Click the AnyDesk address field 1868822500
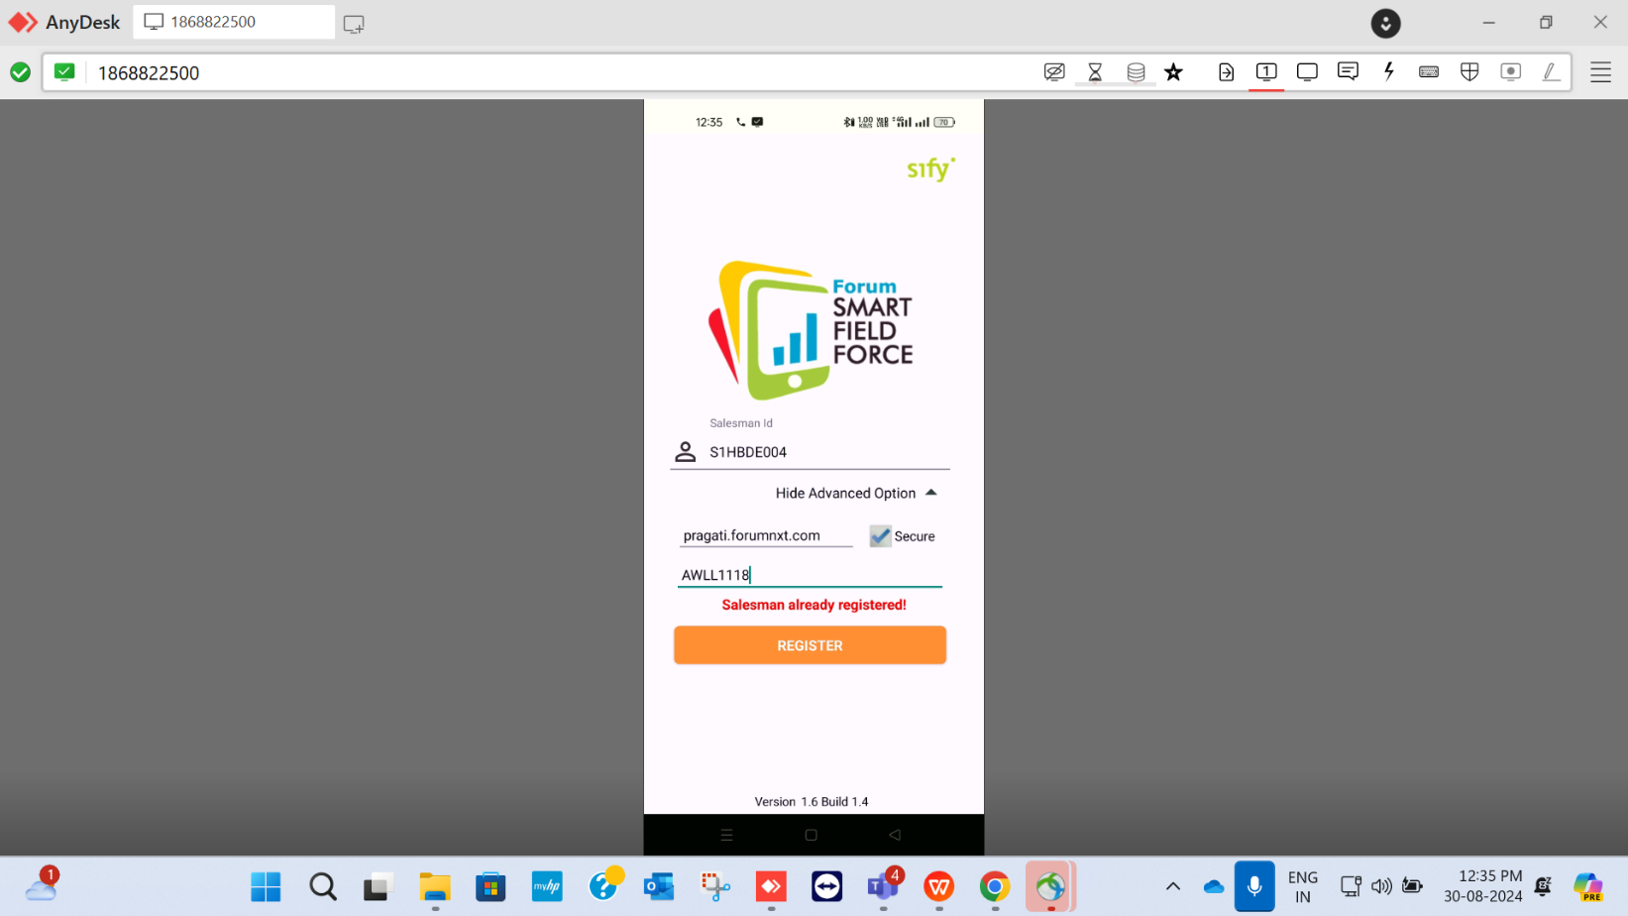The height and width of the screenshot is (916, 1628). (x=149, y=72)
